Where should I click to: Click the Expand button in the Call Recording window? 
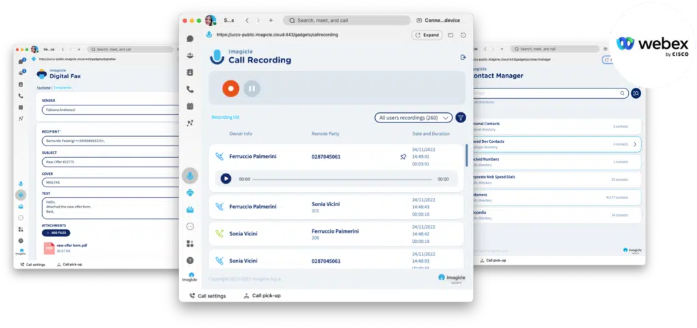point(427,35)
